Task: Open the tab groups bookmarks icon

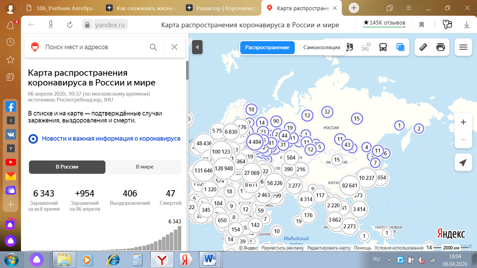Action: (390, 8)
